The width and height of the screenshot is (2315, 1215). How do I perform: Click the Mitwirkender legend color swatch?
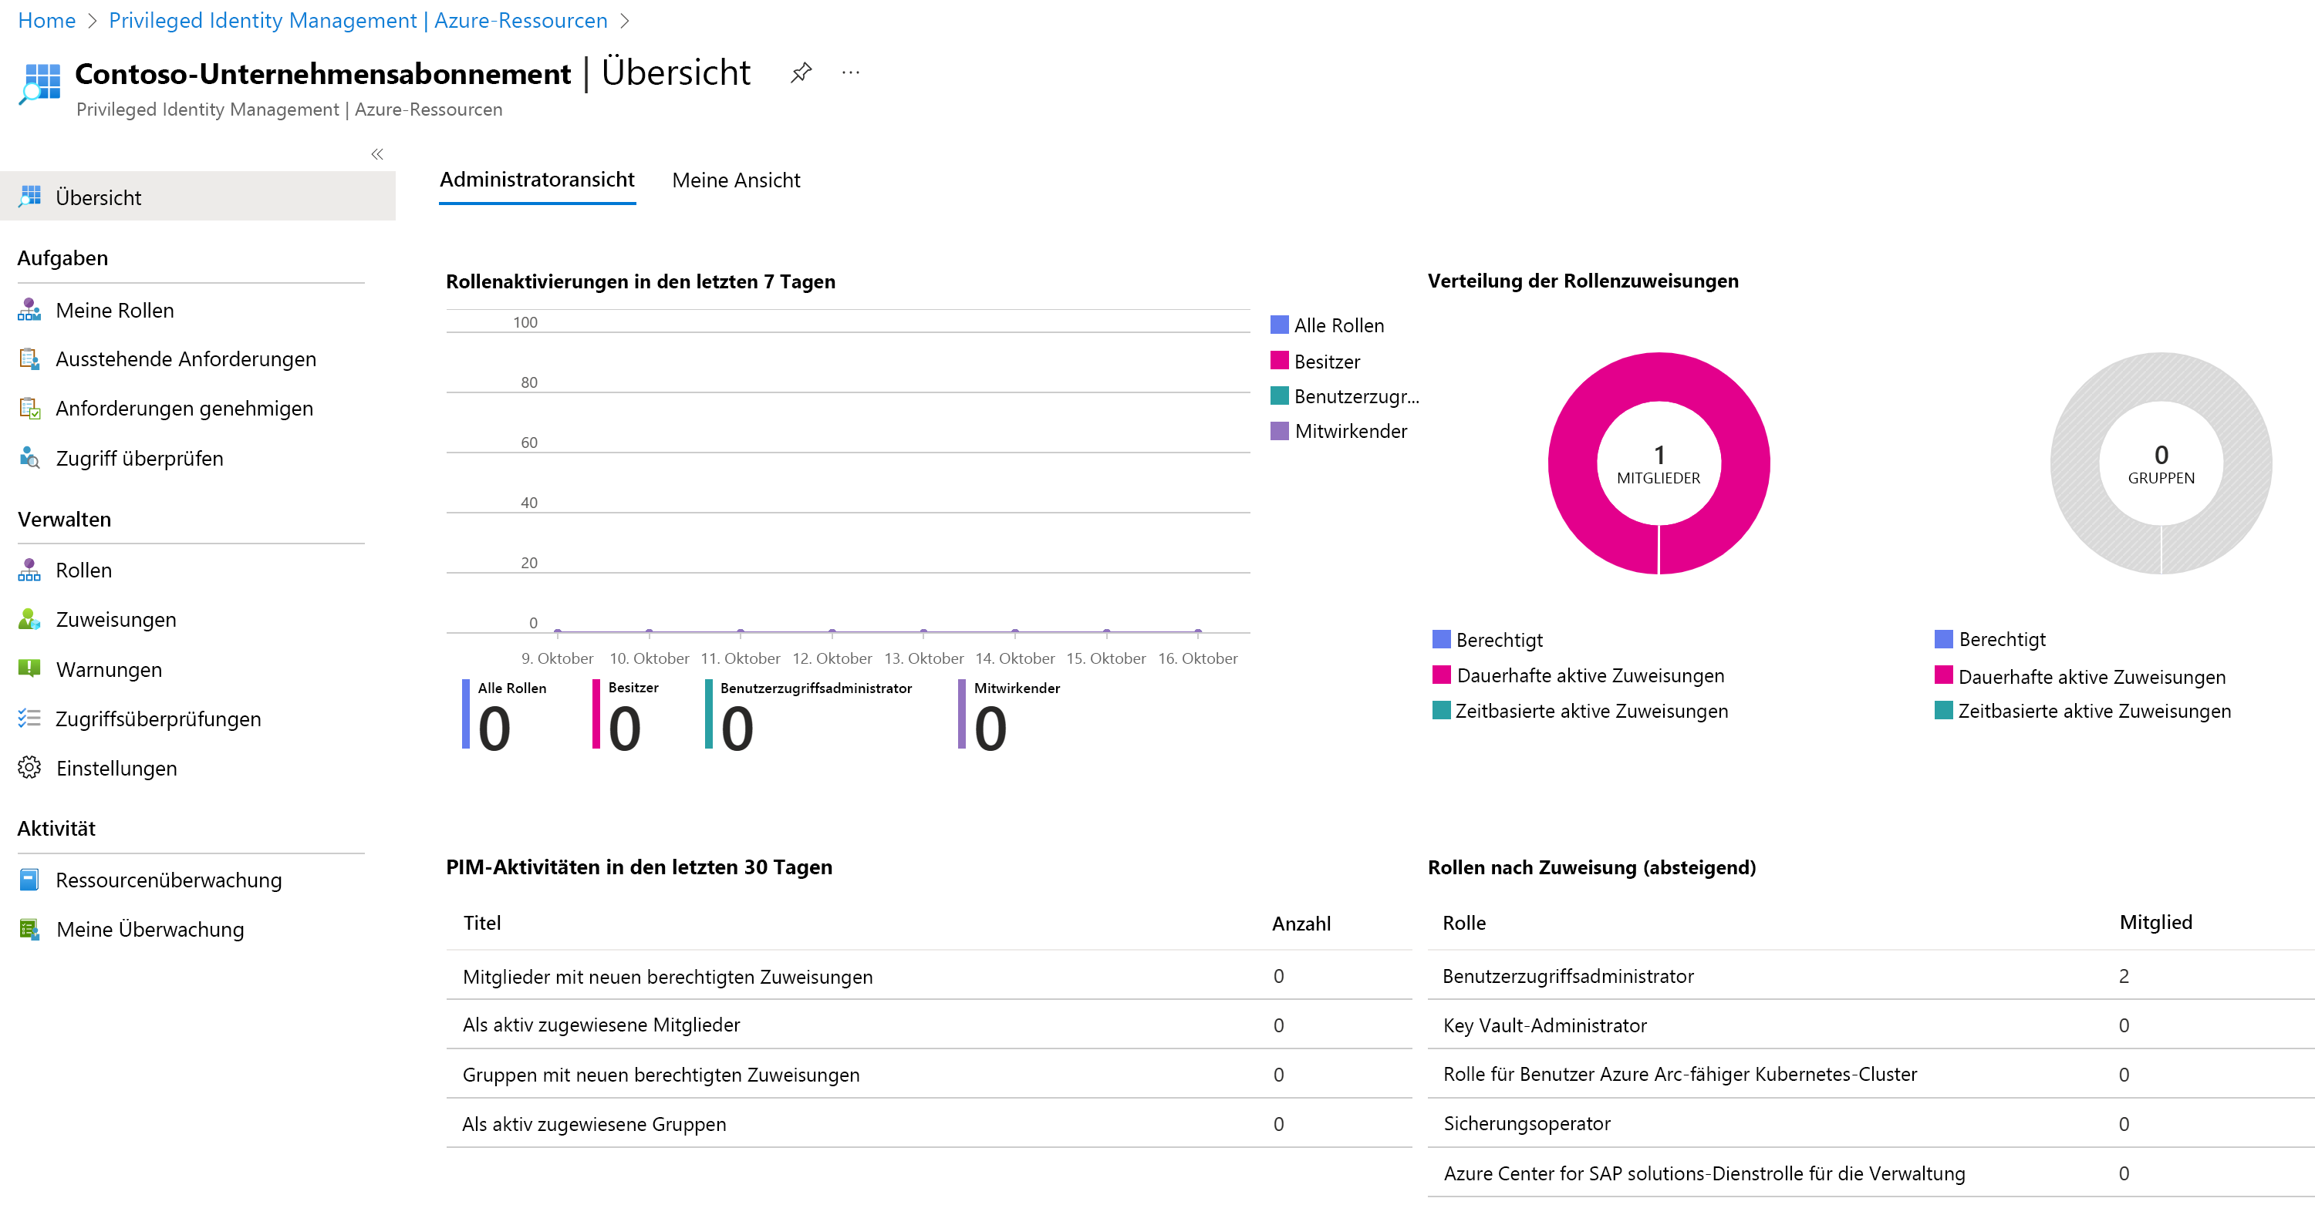pos(1279,431)
